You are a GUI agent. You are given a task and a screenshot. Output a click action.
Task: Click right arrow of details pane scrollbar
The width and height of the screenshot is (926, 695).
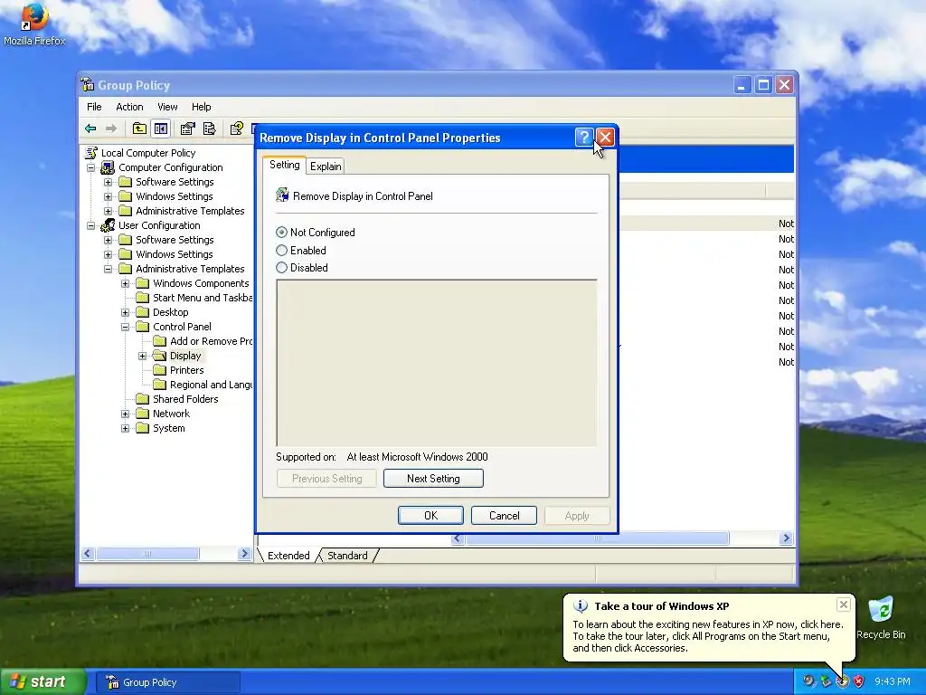786,538
